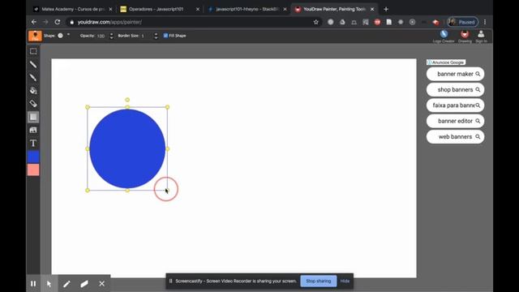Click Hide on the sharing notification
Screen dimensions: 519x292
345,281
